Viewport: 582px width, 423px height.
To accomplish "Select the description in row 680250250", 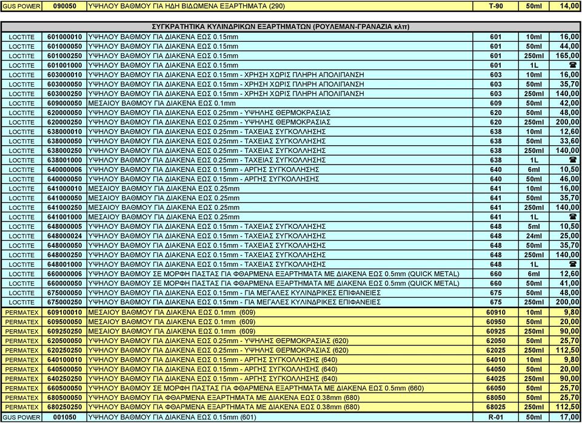I will tap(224, 407).
